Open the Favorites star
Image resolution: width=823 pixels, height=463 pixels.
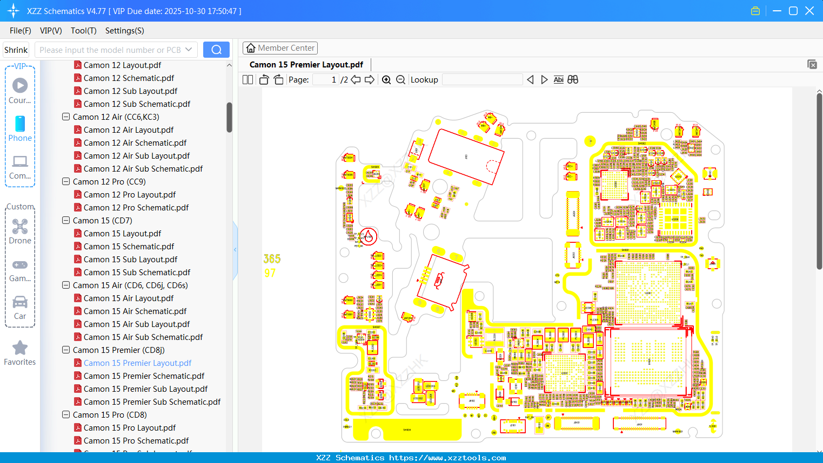pos(20,353)
